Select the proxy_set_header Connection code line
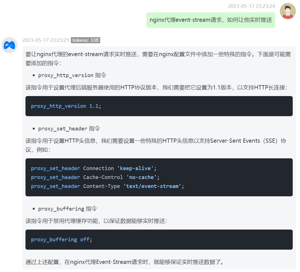Image resolution: width=300 pixels, height=272 pixels. click(x=93, y=168)
